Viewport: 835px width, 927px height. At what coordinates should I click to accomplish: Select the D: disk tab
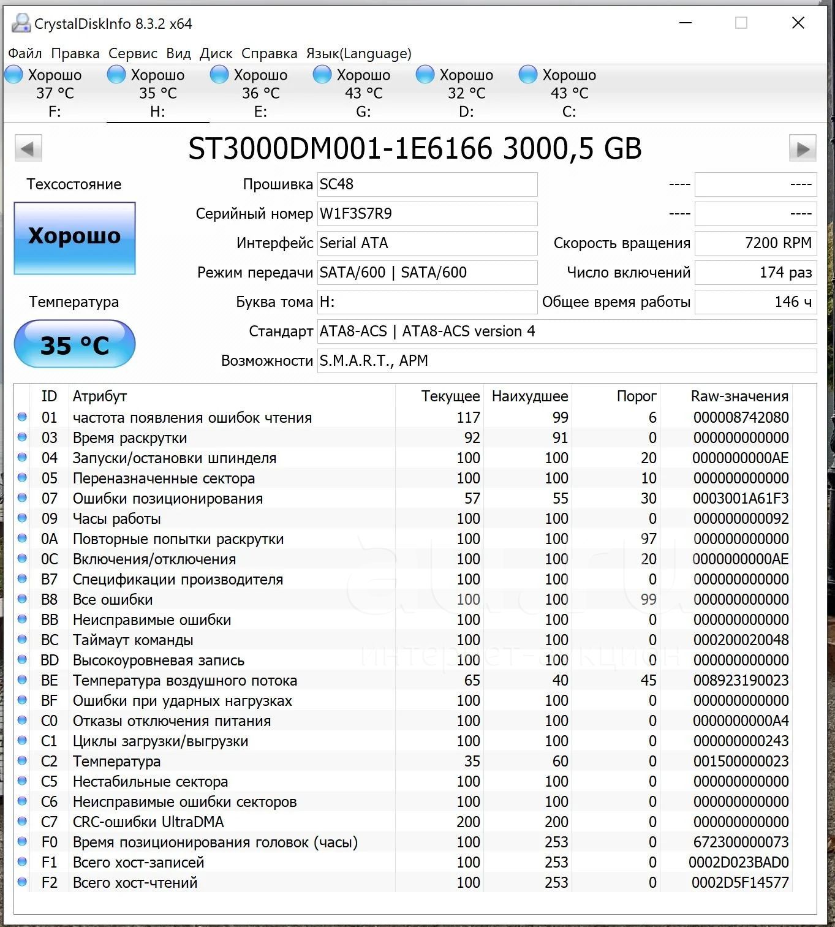click(x=467, y=93)
